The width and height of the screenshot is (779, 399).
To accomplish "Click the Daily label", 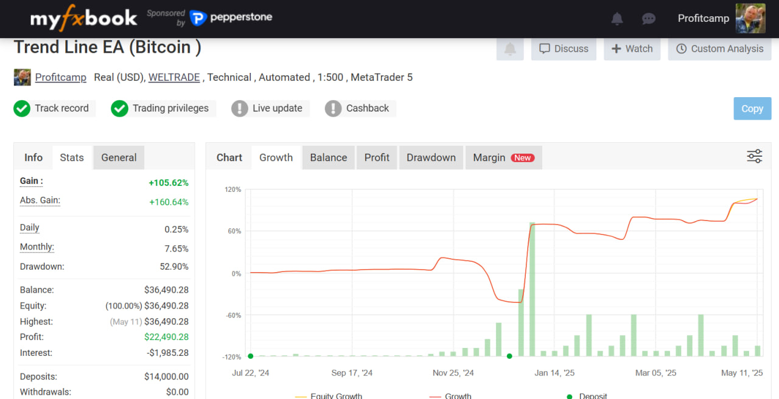I will point(30,228).
